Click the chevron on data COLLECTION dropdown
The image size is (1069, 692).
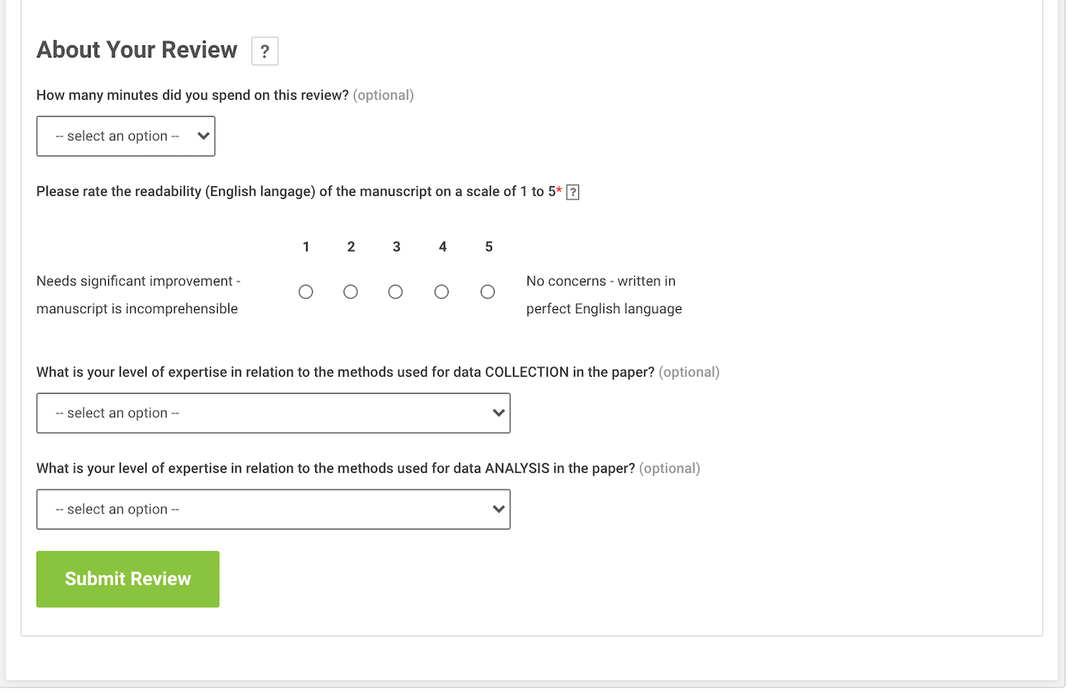coord(498,414)
